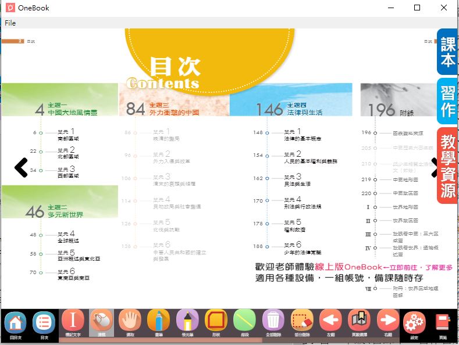Switch to the 習作 side tab

(447, 100)
